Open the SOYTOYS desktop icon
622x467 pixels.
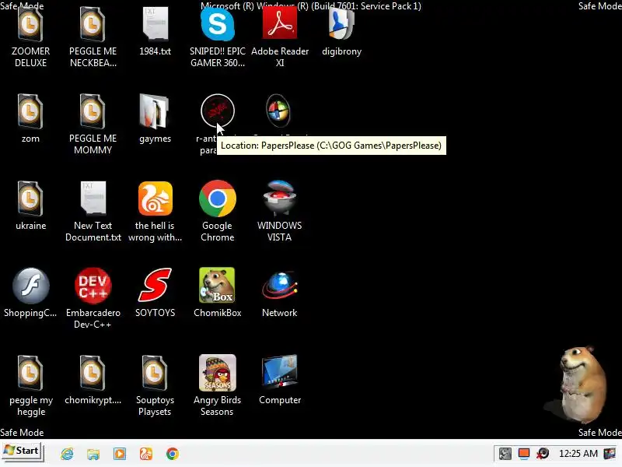coord(155,285)
